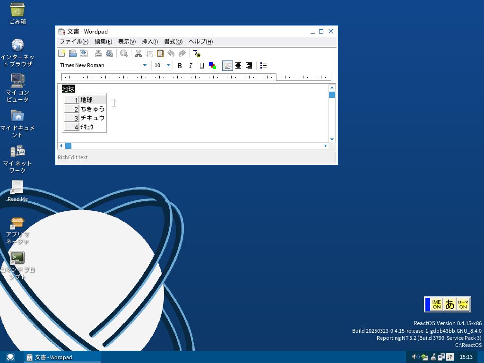
Task: Click the Cut scissors icon
Action: 138,53
